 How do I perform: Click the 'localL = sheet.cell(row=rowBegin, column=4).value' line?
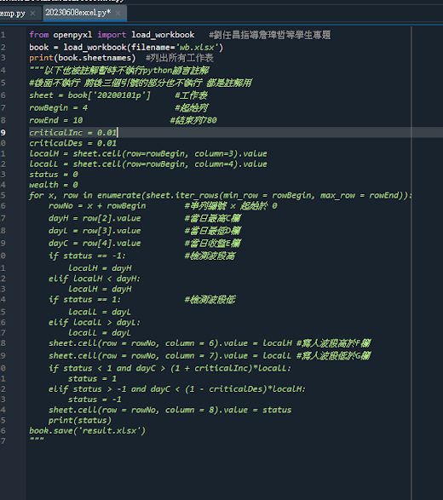click(148, 164)
